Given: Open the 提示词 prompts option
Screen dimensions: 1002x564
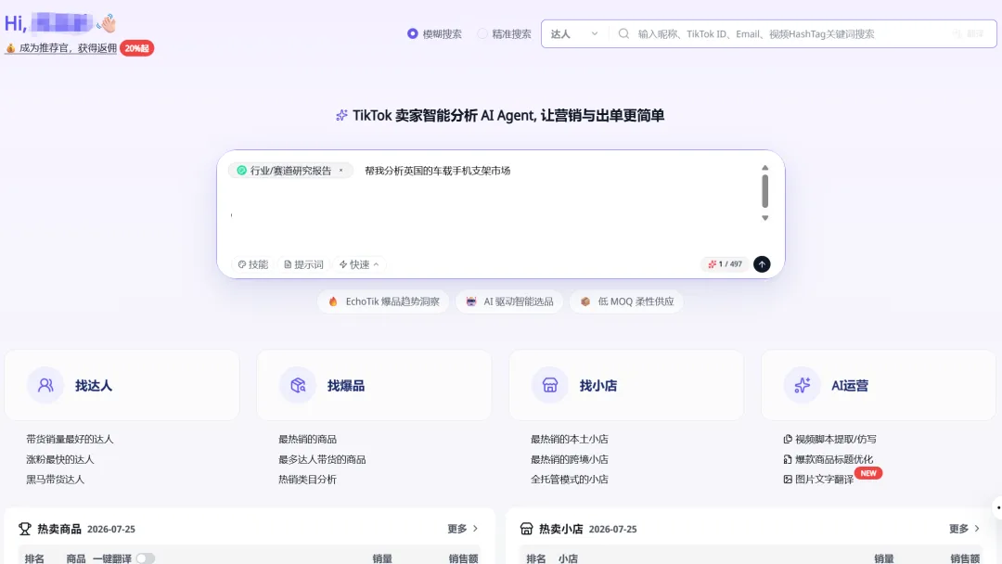Looking at the screenshot, I should [x=303, y=264].
